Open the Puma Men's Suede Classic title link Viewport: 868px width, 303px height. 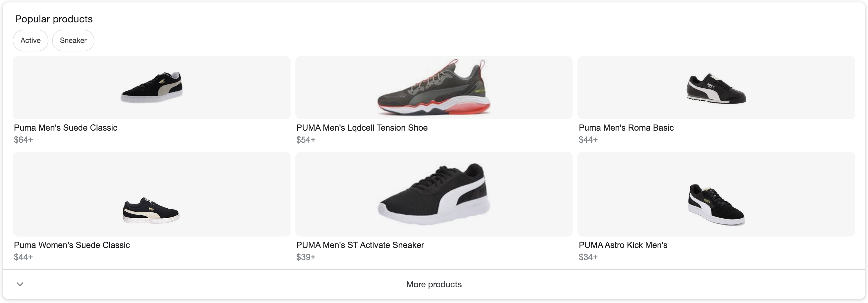(65, 128)
